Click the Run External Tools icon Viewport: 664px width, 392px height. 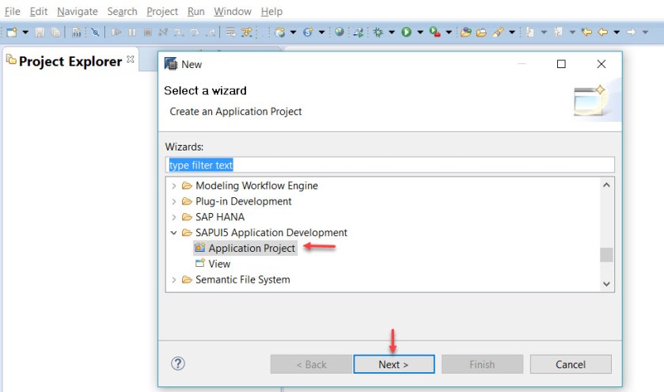tap(435, 32)
